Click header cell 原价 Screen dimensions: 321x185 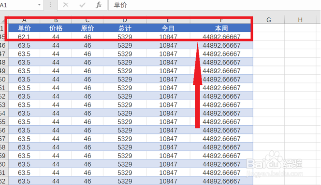coord(87,28)
